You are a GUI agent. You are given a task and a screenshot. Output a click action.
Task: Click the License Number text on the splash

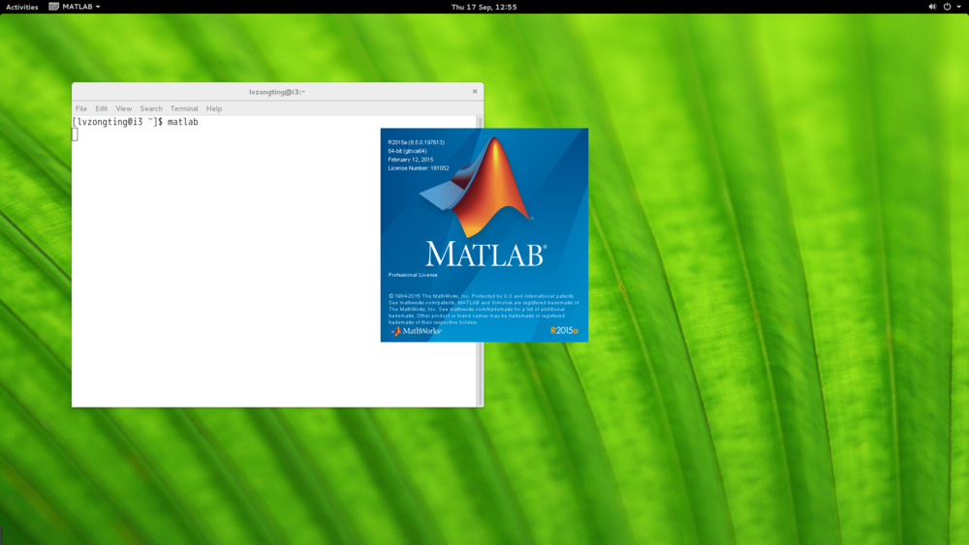pyautogui.click(x=419, y=167)
